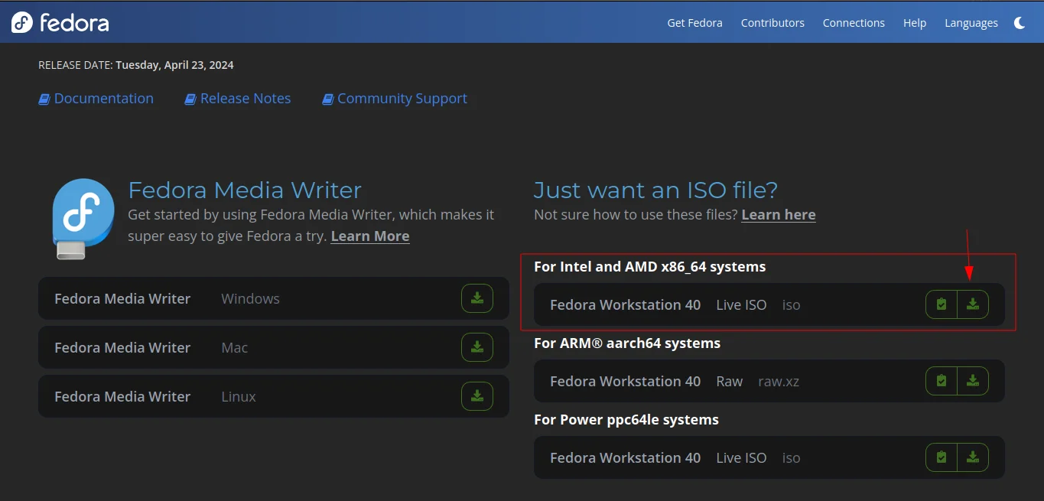This screenshot has width=1044, height=501.
Task: Download the Power ppc64le Live ISO
Action: [x=973, y=457]
